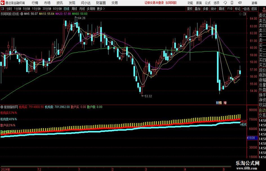Click the 通达信 red logo icon

[x=3, y=3]
